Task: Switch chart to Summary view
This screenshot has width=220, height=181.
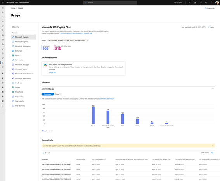Action: (48, 94)
